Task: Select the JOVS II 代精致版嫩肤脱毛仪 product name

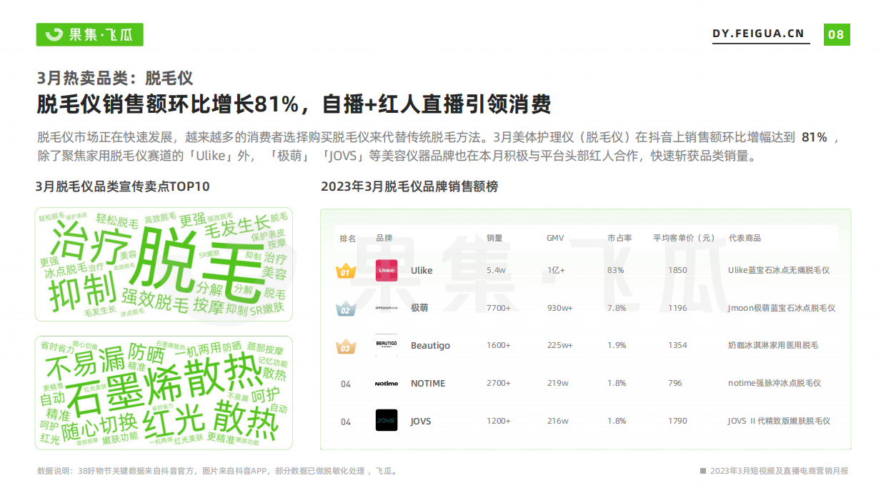Action: tap(779, 422)
